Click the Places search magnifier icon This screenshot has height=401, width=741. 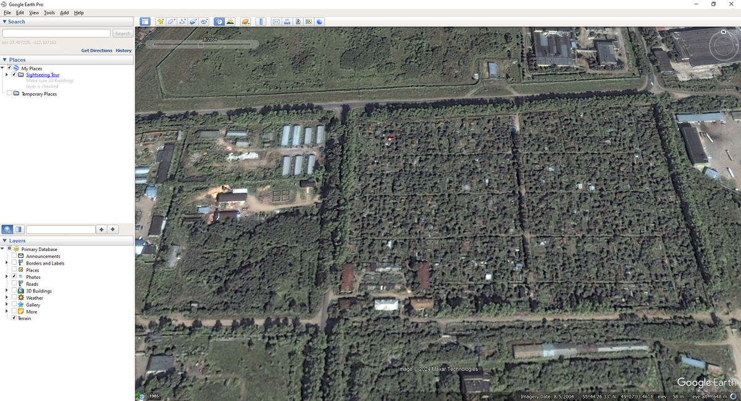(x=7, y=229)
